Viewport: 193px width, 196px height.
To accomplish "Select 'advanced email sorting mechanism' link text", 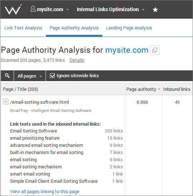I will point(47,145).
